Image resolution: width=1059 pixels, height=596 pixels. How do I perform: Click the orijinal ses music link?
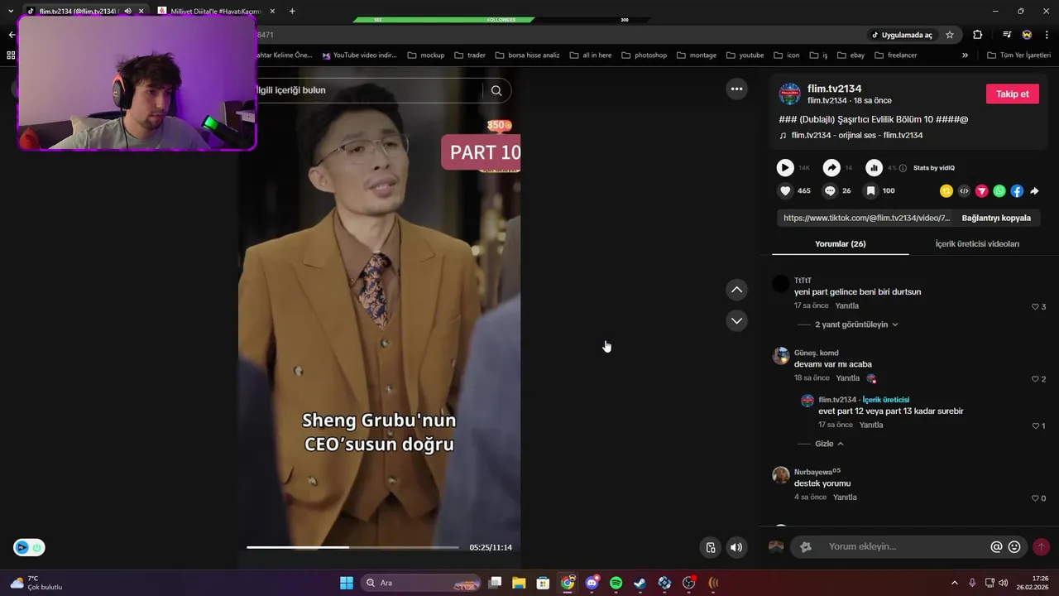[856, 135]
